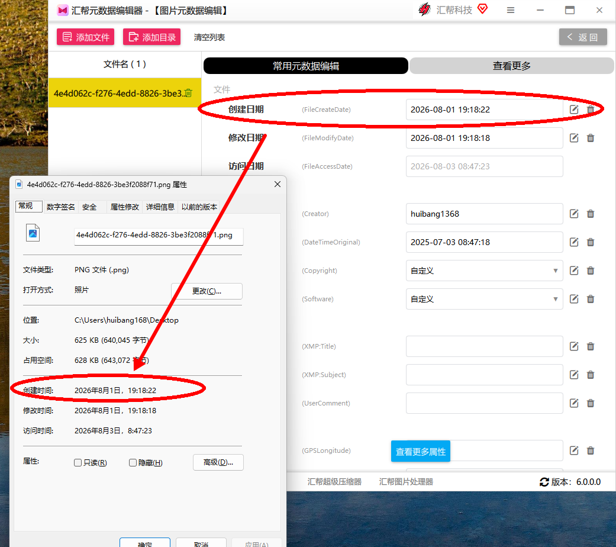
Task: Open the Copyright 自定义 dropdown
Action: point(484,271)
